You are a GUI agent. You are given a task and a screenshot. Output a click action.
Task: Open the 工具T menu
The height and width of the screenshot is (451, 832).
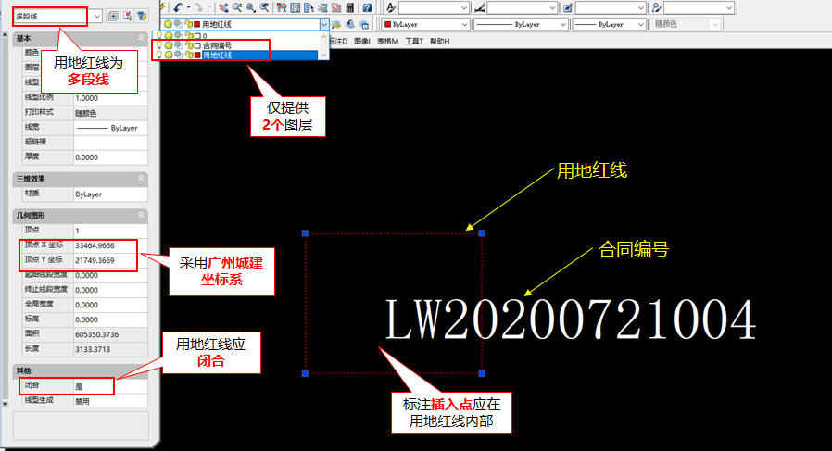point(413,42)
